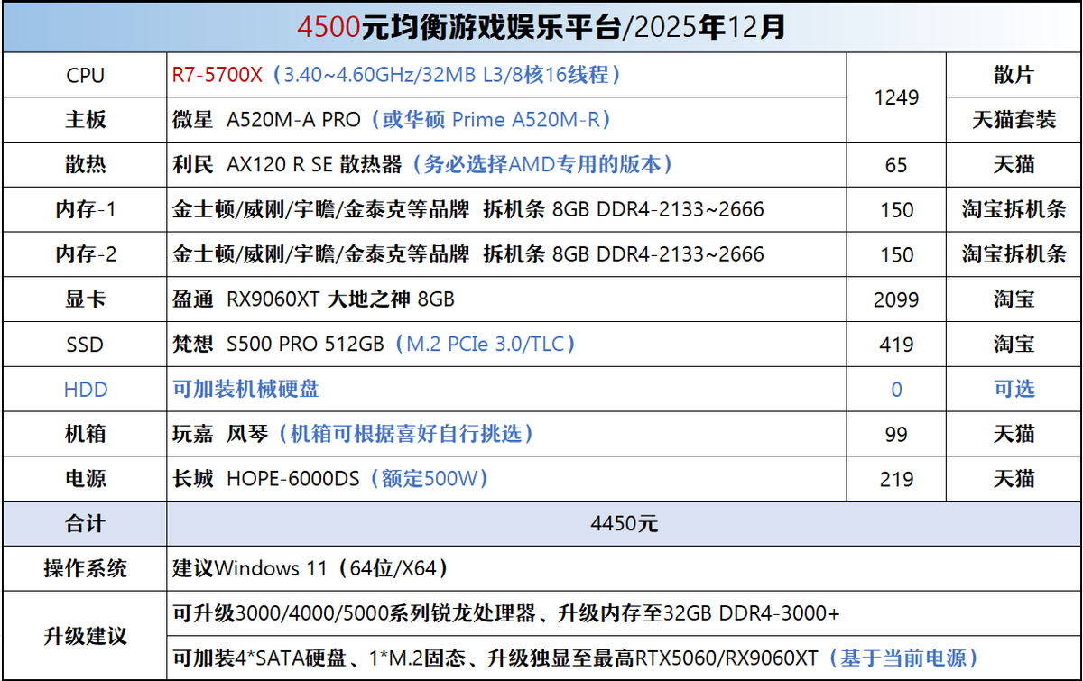Select "天猫" in the 散热 row
The image size is (1083, 681).
tap(1014, 165)
